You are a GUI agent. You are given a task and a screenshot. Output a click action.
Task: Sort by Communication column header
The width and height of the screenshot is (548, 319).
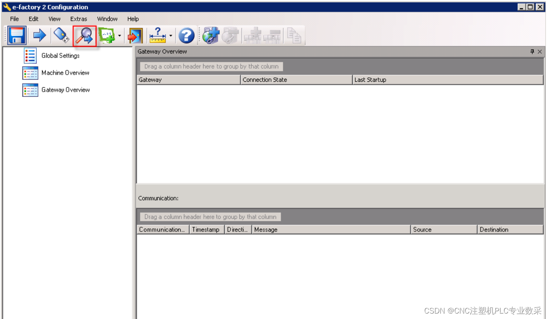163,229
